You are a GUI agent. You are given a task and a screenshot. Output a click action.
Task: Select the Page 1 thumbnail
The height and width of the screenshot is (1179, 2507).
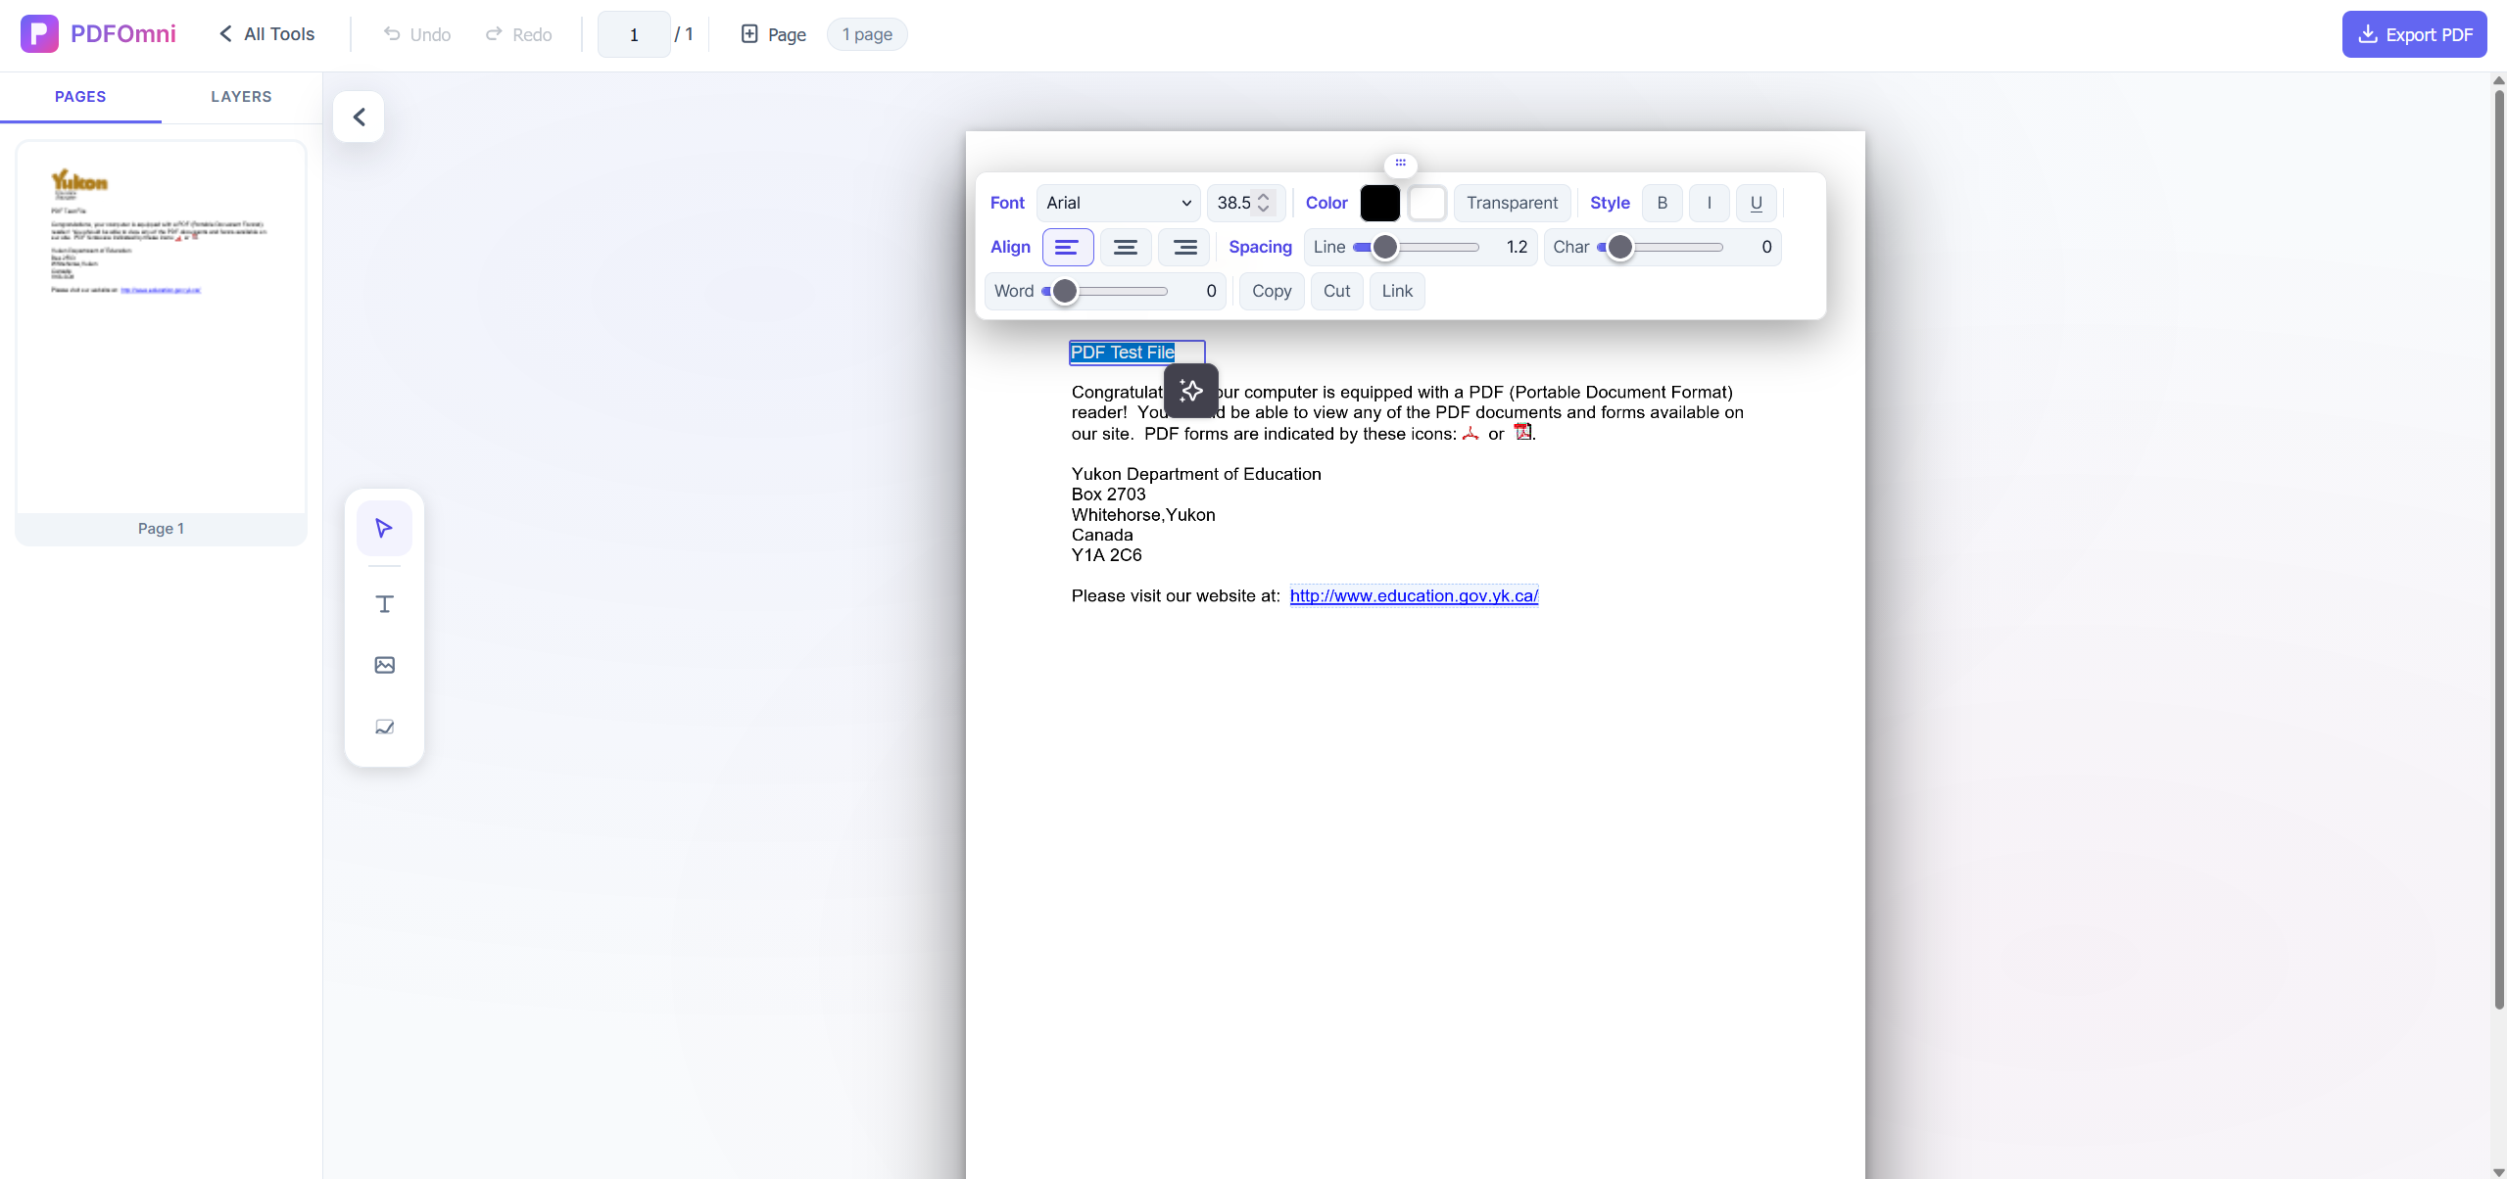pos(161,343)
